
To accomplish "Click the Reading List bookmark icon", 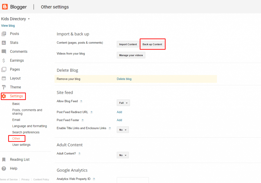I will pos(4,160).
